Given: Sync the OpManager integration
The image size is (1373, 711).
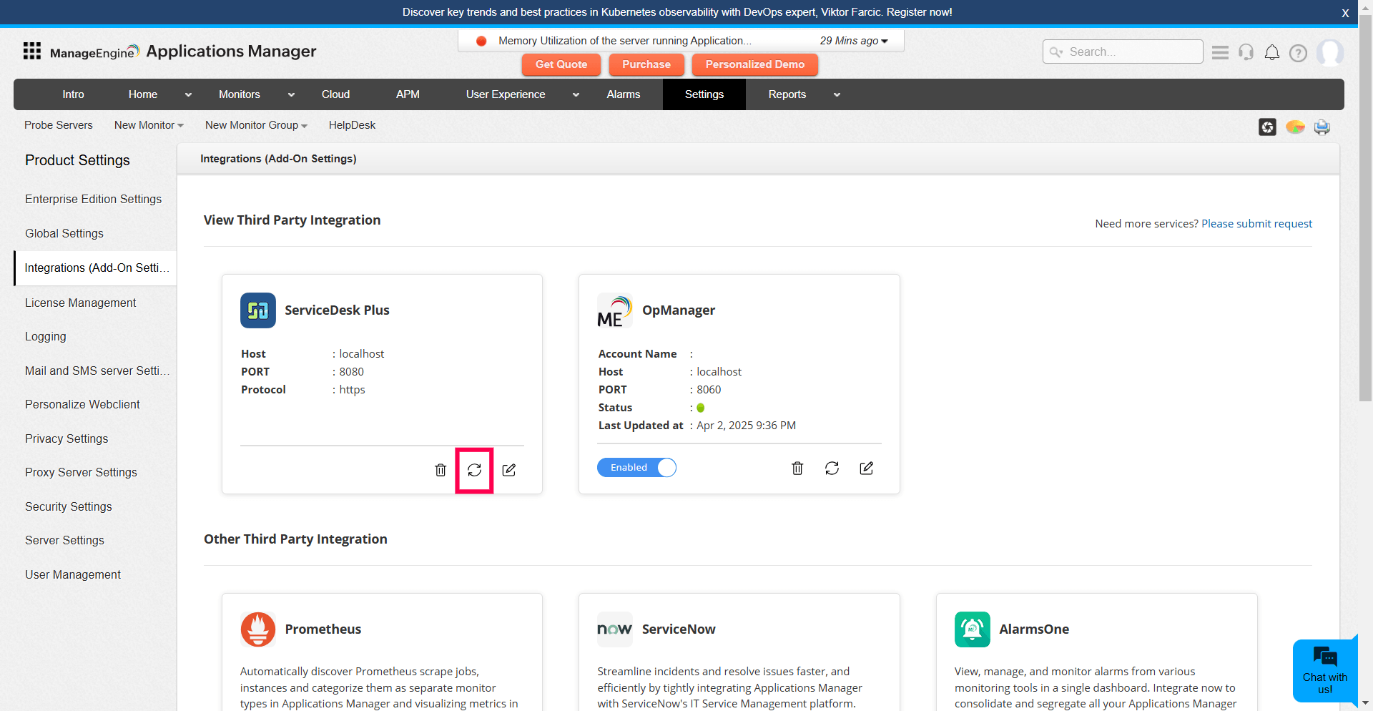Looking at the screenshot, I should tap(832, 468).
